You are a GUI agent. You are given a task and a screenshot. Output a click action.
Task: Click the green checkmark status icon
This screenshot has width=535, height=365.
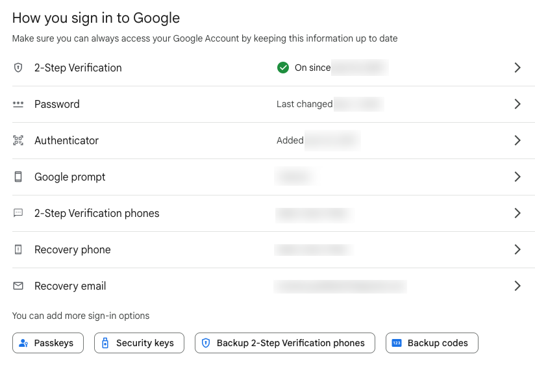283,68
